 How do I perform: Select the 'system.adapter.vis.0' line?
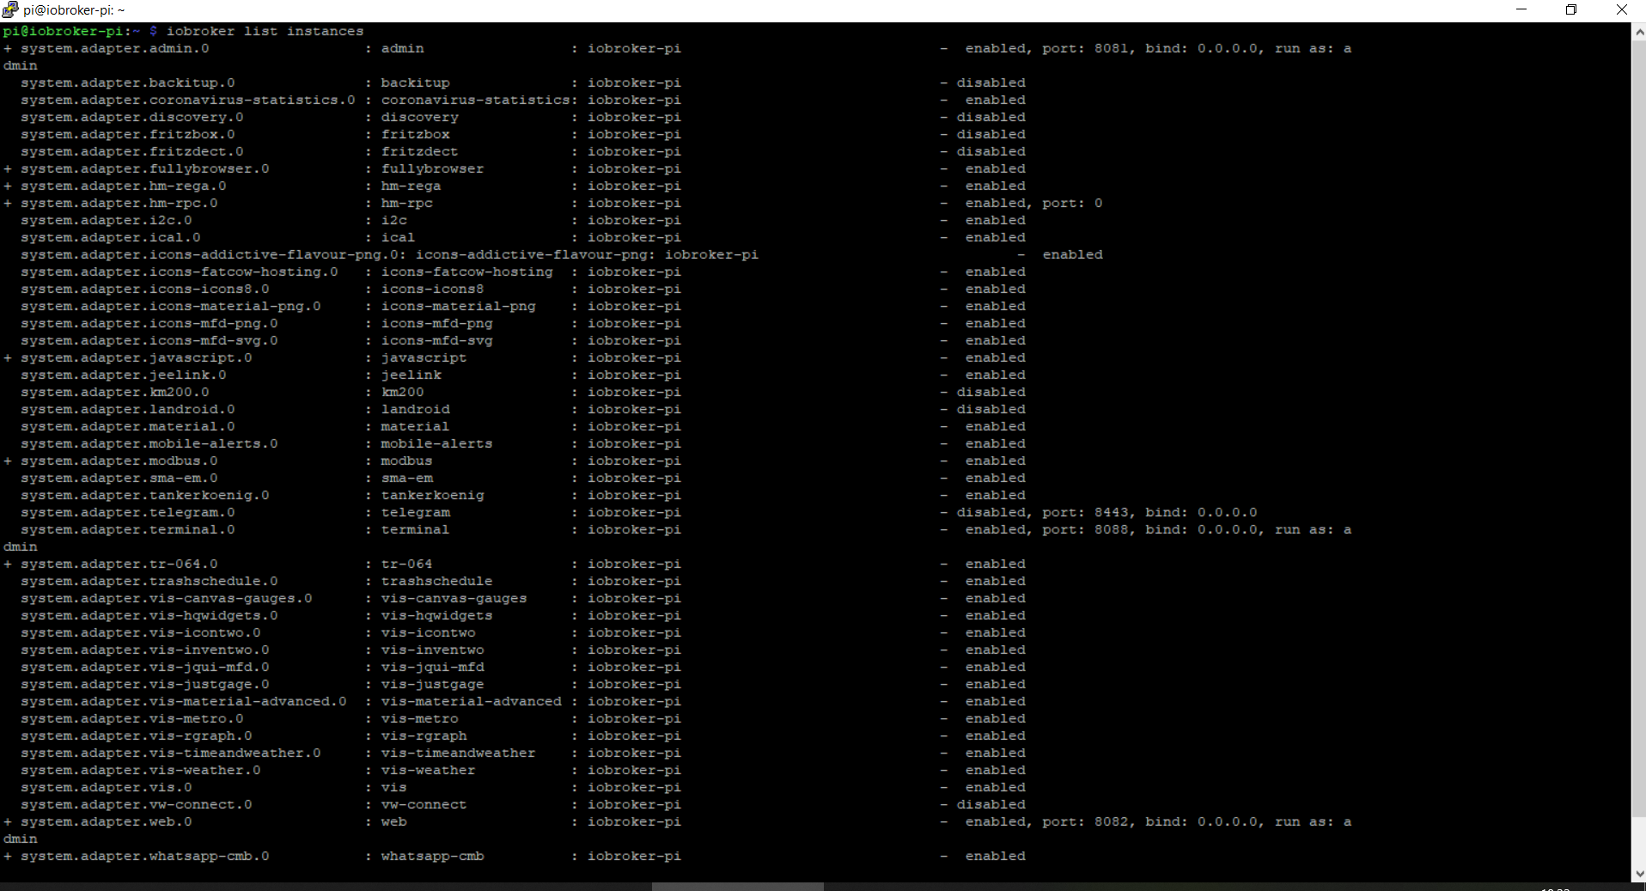click(x=107, y=788)
